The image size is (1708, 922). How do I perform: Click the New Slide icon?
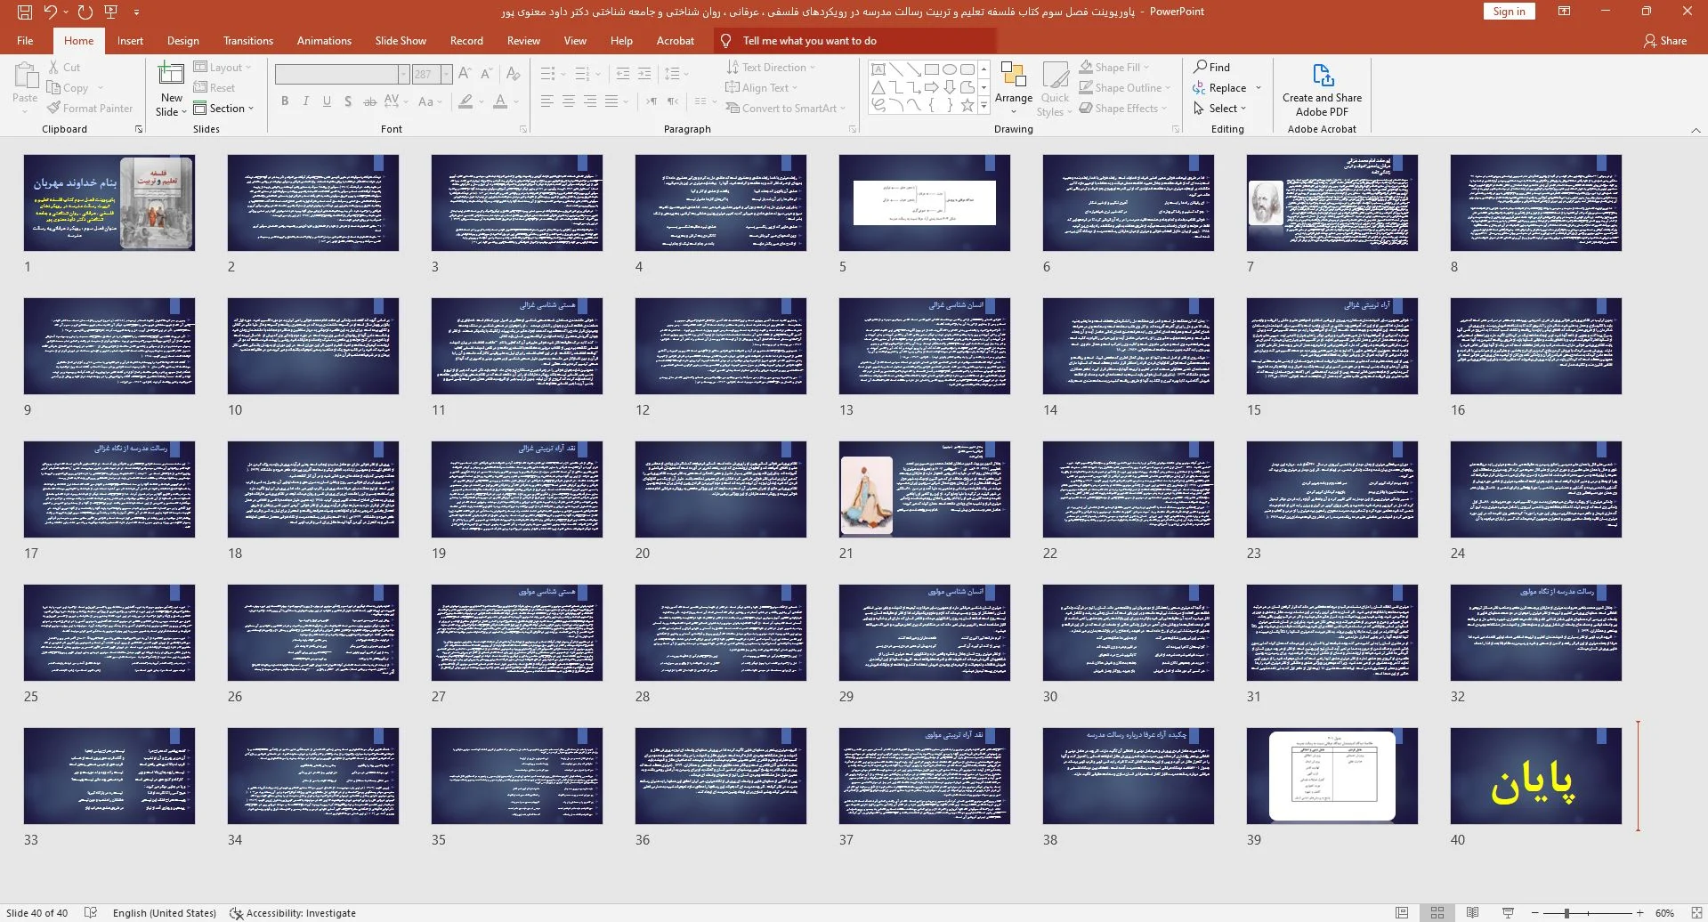coord(171,75)
